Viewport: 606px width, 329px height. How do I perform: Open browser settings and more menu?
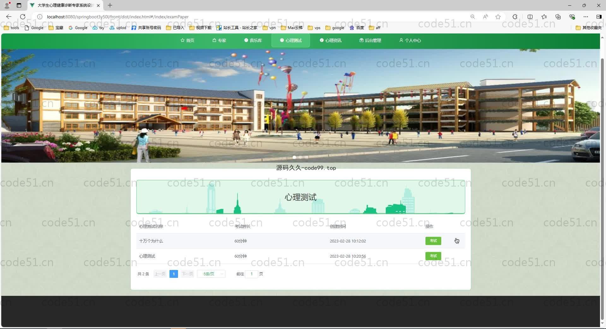click(x=586, y=17)
